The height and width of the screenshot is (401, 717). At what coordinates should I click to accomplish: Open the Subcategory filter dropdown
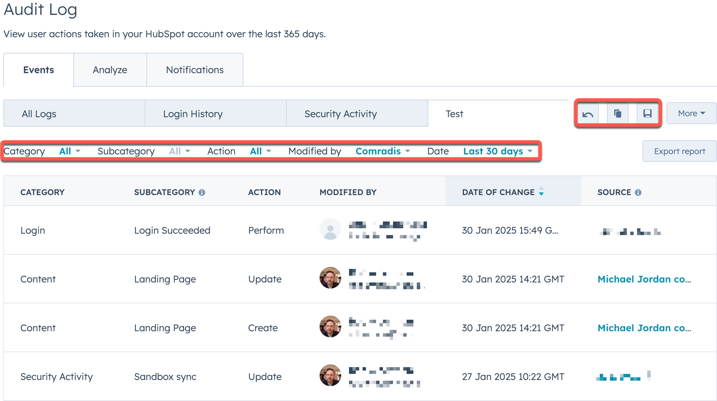[x=180, y=151]
